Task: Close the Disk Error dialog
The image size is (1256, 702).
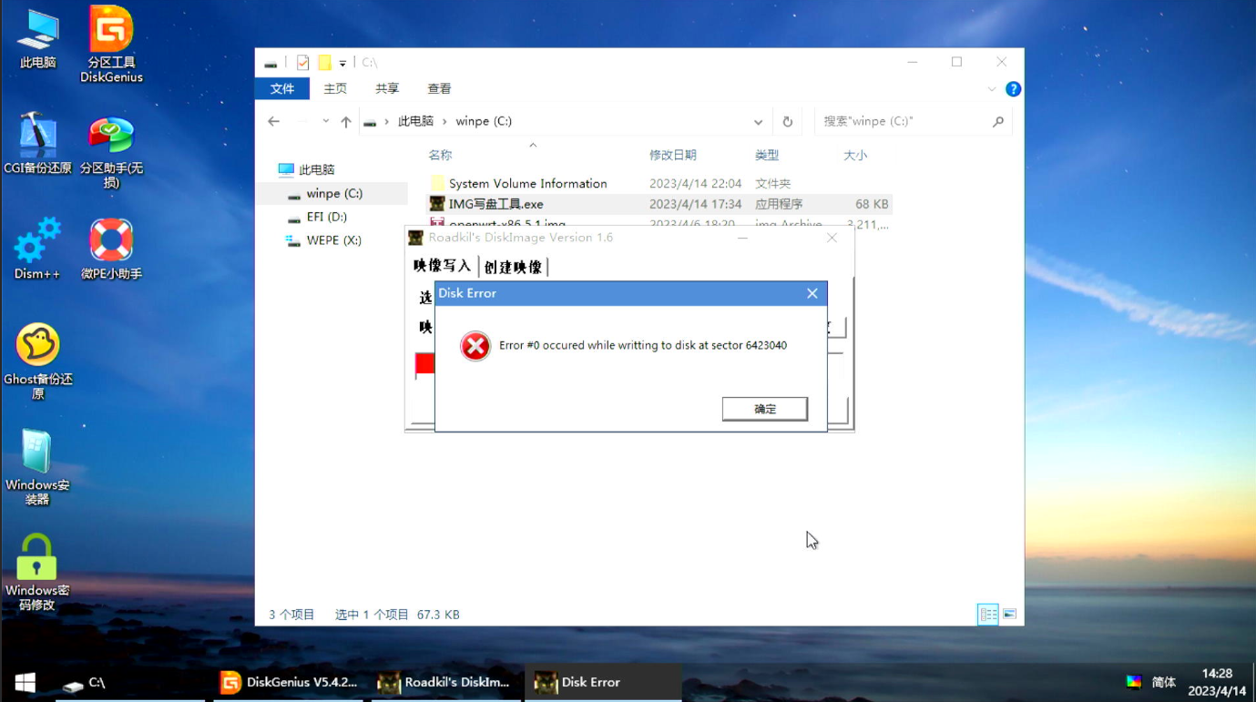Action: click(812, 293)
